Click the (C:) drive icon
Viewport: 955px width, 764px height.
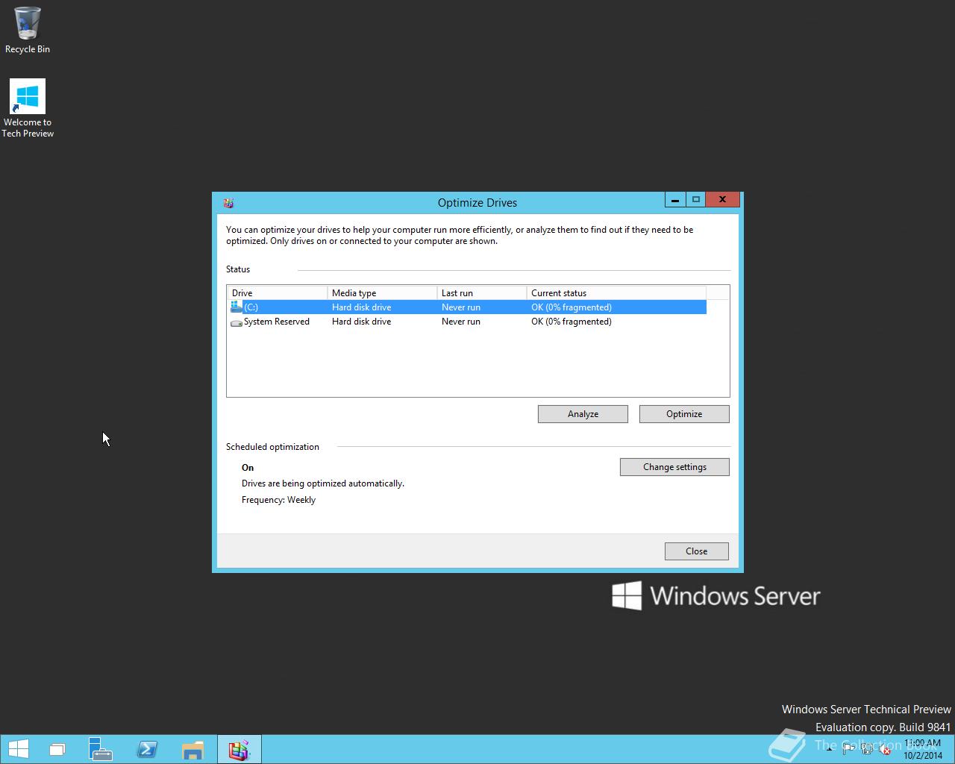tap(237, 307)
